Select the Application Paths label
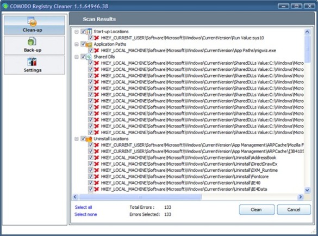 click(x=110, y=44)
